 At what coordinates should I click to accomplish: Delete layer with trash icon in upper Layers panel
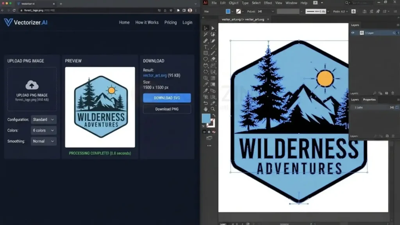click(x=393, y=93)
